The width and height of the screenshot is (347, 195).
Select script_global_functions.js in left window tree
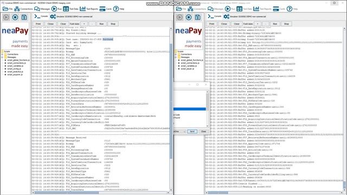click(x=18, y=60)
